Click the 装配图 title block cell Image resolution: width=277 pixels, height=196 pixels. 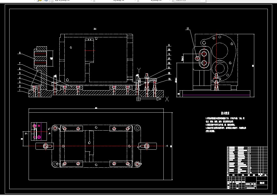tap(262, 183)
